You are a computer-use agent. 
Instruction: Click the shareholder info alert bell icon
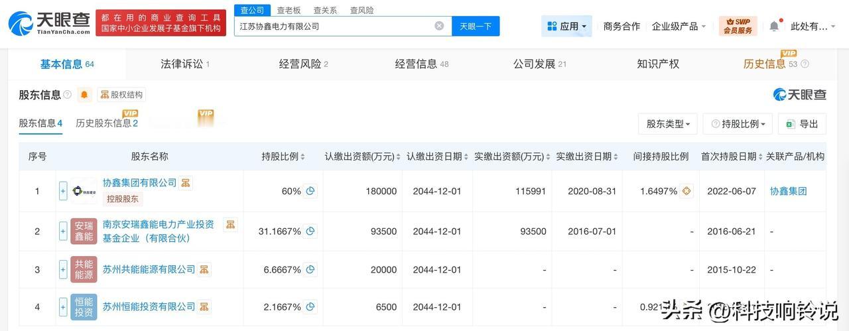click(84, 95)
